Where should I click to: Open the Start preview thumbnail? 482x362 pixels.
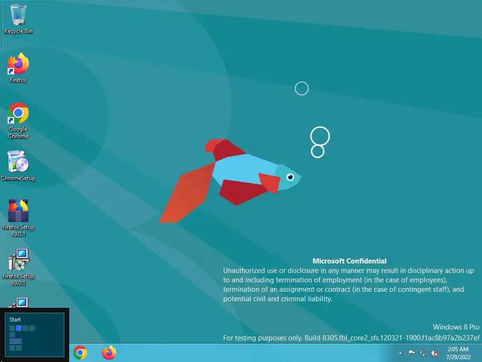[34, 335]
